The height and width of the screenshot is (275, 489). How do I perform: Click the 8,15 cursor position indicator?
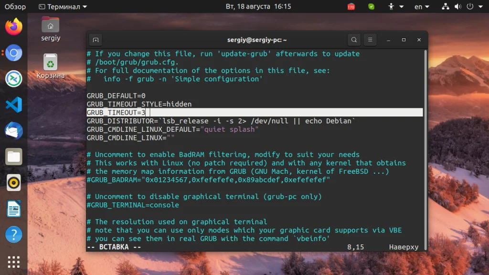coord(355,247)
